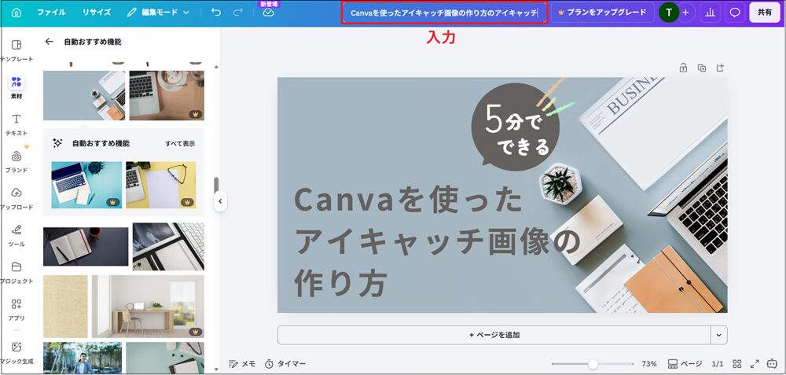Go back from 自動おすすめ機能 panel

coord(49,42)
